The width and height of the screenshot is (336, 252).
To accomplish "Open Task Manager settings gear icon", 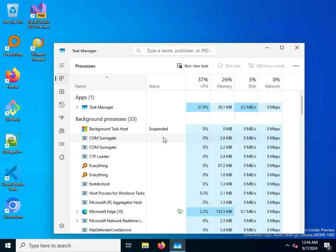I will 62,226.
